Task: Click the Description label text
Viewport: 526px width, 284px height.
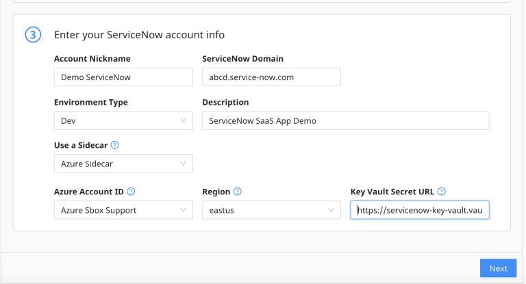Action: click(x=225, y=103)
